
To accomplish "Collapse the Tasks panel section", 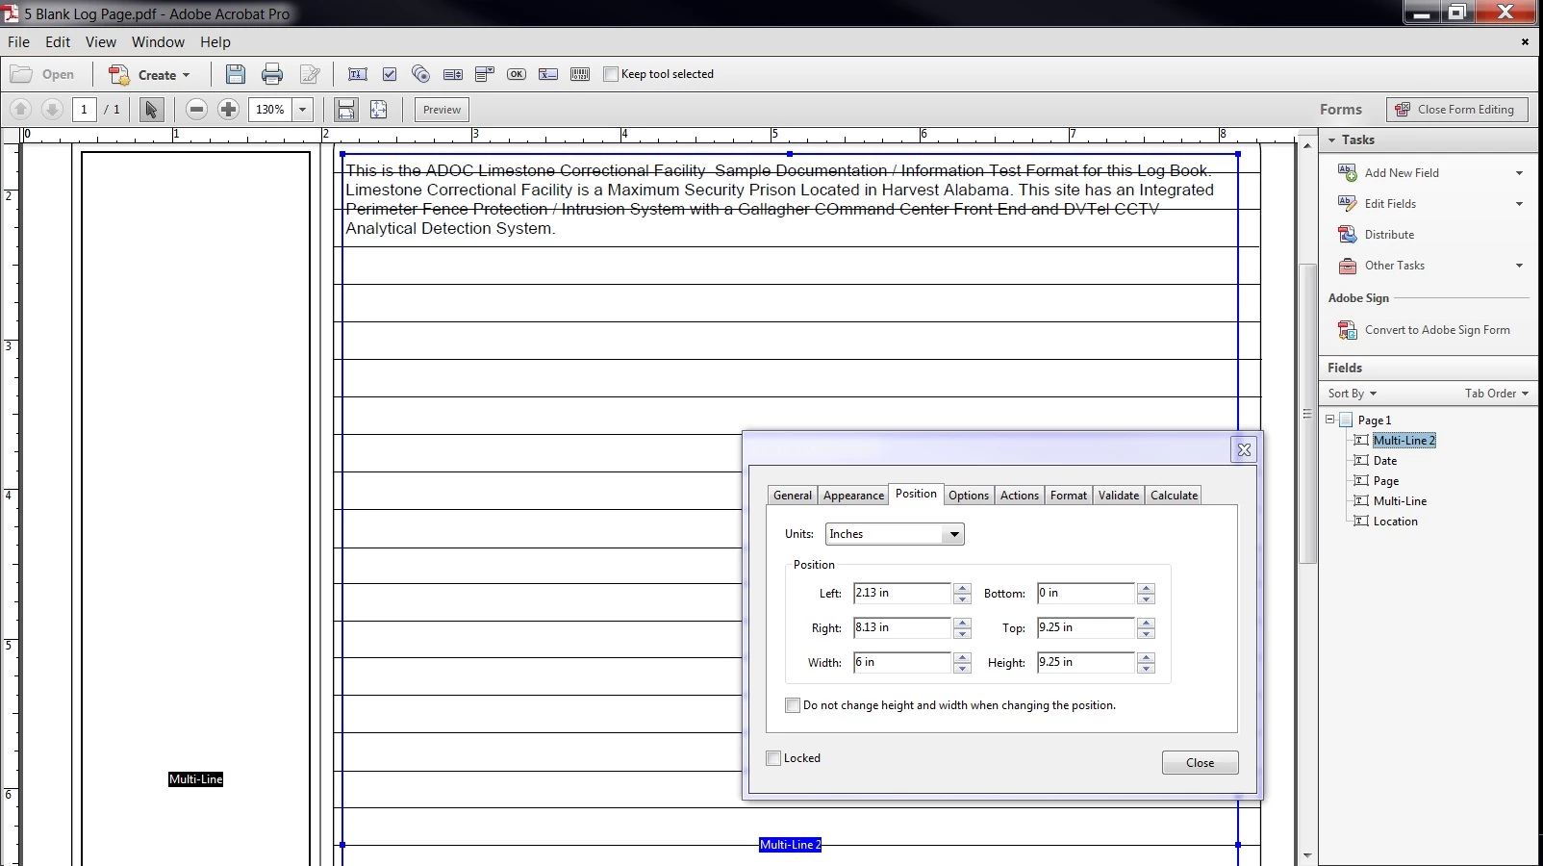I will pyautogui.click(x=1332, y=140).
